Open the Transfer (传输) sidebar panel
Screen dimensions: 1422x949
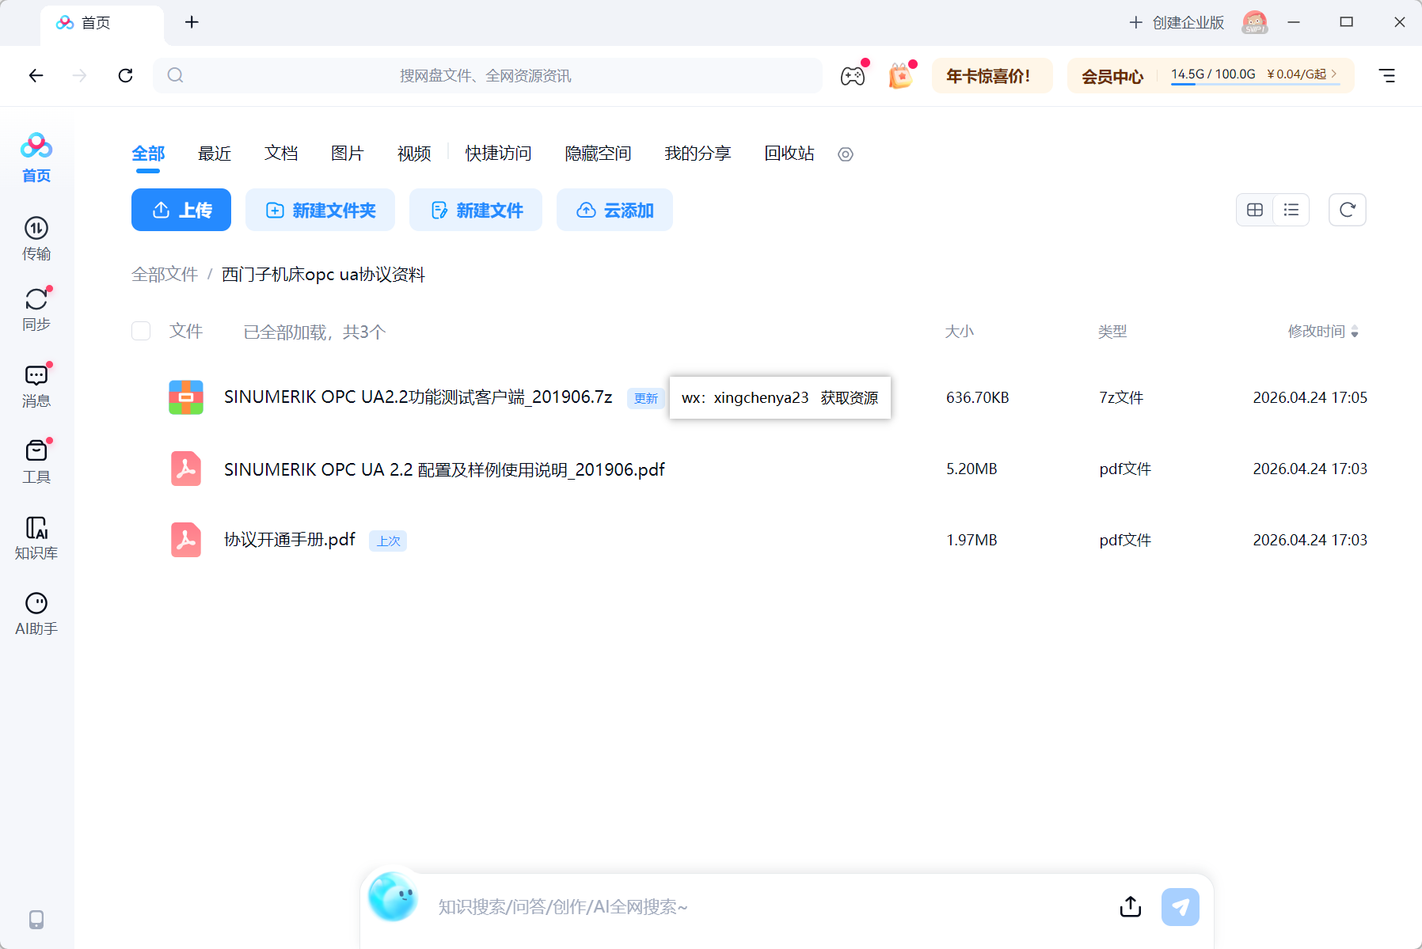36,238
